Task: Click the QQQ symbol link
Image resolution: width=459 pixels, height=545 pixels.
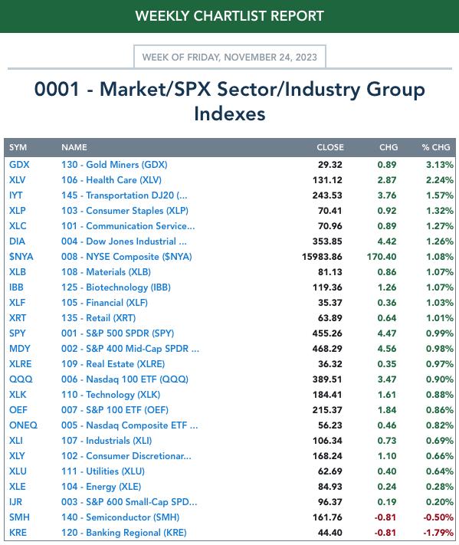Action: 21,379
